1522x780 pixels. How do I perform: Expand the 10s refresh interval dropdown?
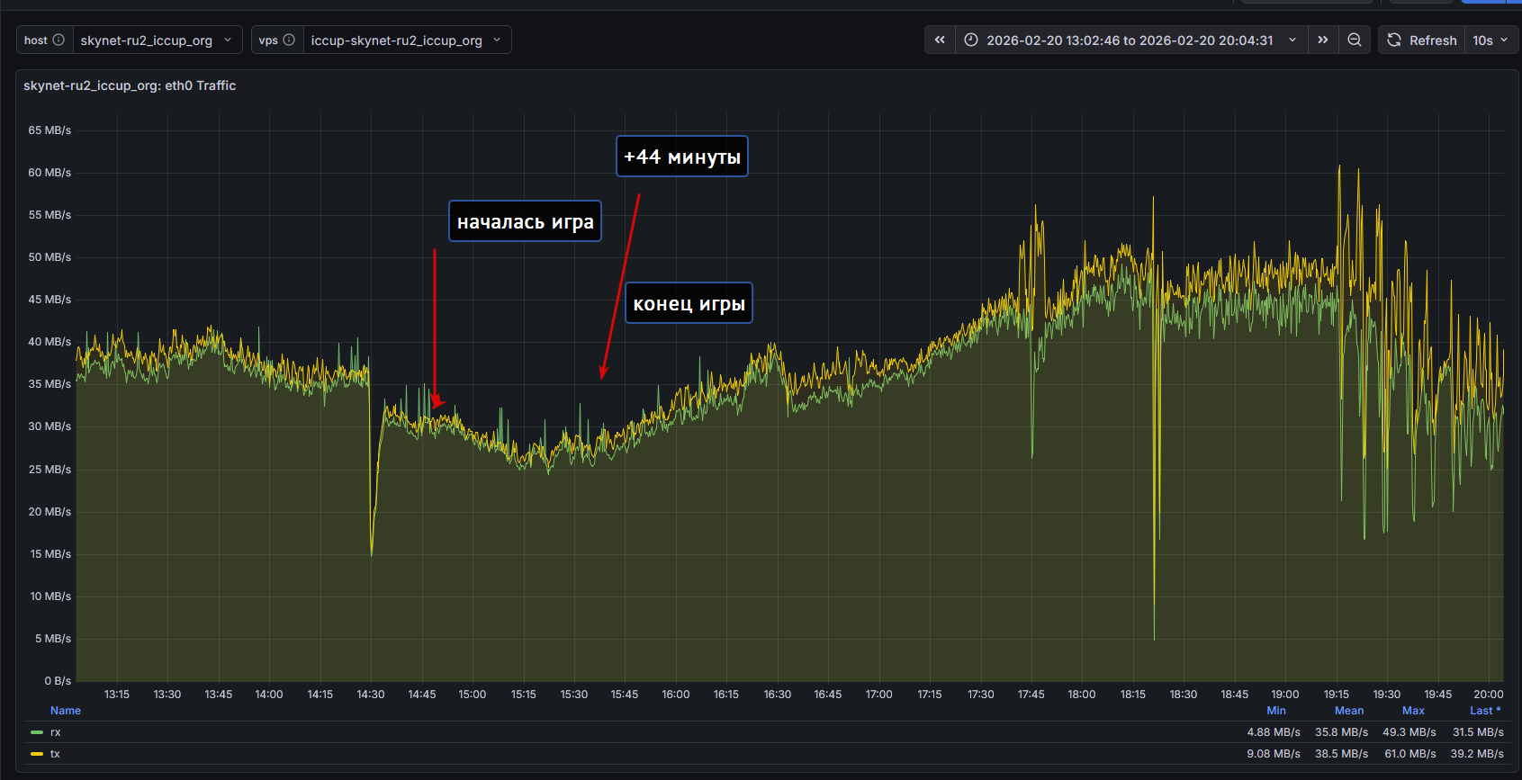point(1491,40)
